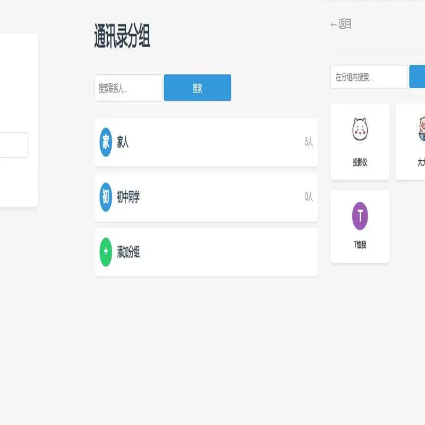Click the 5人 member count
Screen dimensions: 425x425
309,142
